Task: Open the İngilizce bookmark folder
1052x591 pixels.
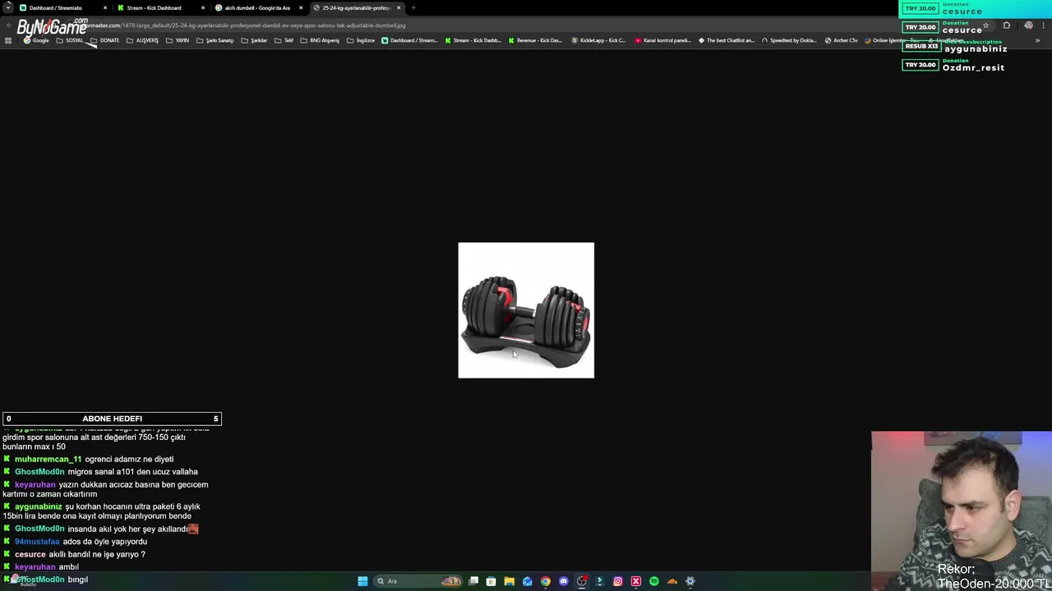Action: pos(361,40)
